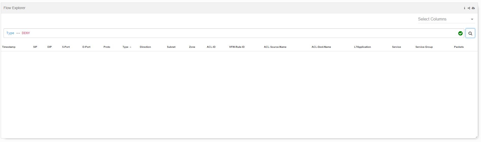Viewport: 481px width, 142px height.
Task: Sort by the S-Port column header
Action: pos(66,47)
